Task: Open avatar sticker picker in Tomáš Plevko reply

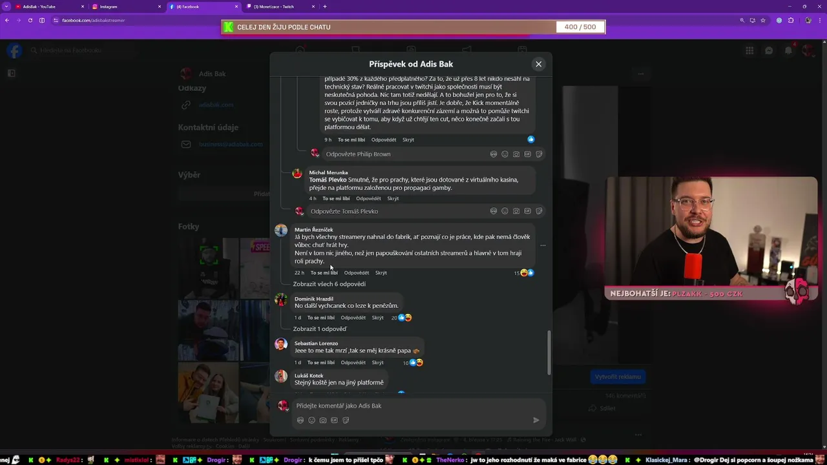Action: tap(494, 211)
